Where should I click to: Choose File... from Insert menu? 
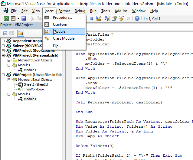pos(64,46)
